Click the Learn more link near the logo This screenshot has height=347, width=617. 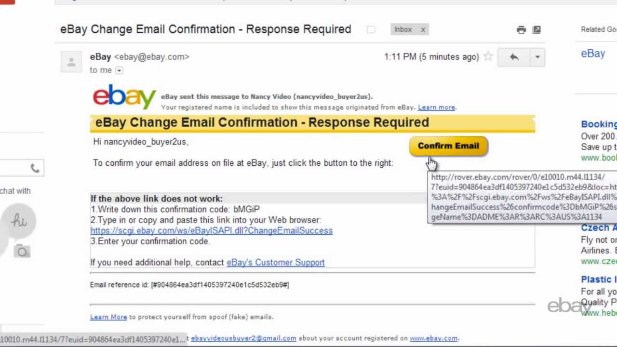pos(436,107)
